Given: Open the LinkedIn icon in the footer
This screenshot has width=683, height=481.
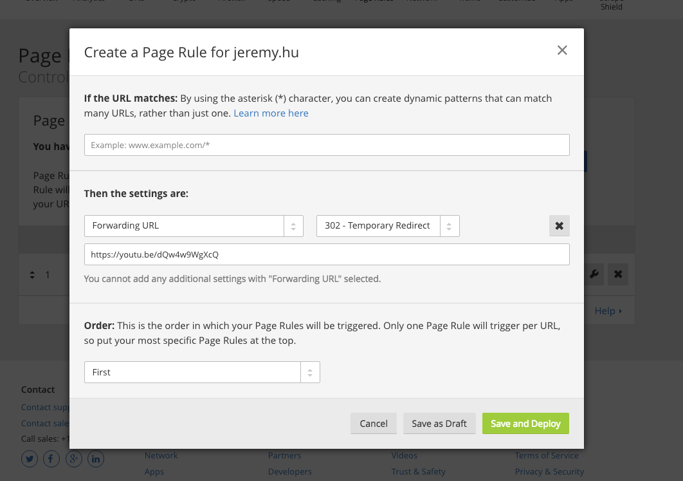Looking at the screenshot, I should 96,458.
